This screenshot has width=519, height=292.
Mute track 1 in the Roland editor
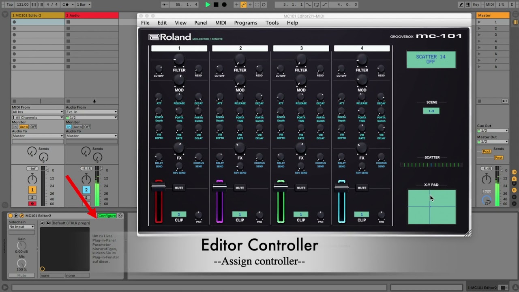tap(179, 188)
